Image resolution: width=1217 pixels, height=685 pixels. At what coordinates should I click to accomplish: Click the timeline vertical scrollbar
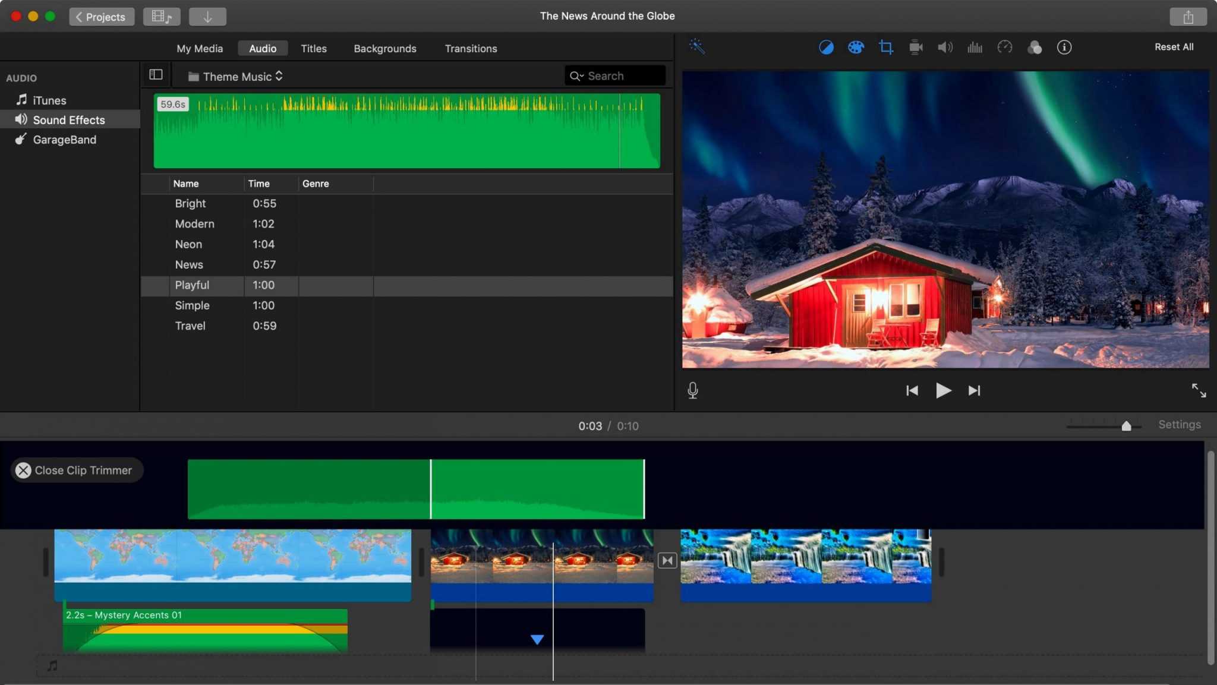click(x=1210, y=557)
